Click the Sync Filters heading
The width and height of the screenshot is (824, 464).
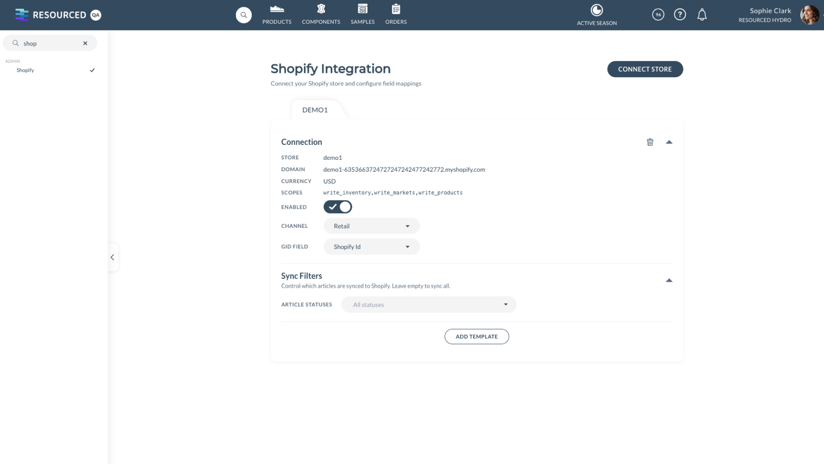click(x=302, y=276)
